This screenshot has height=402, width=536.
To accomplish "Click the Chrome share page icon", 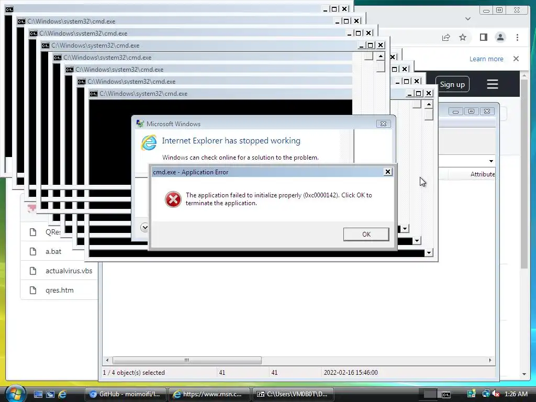I will [x=446, y=37].
